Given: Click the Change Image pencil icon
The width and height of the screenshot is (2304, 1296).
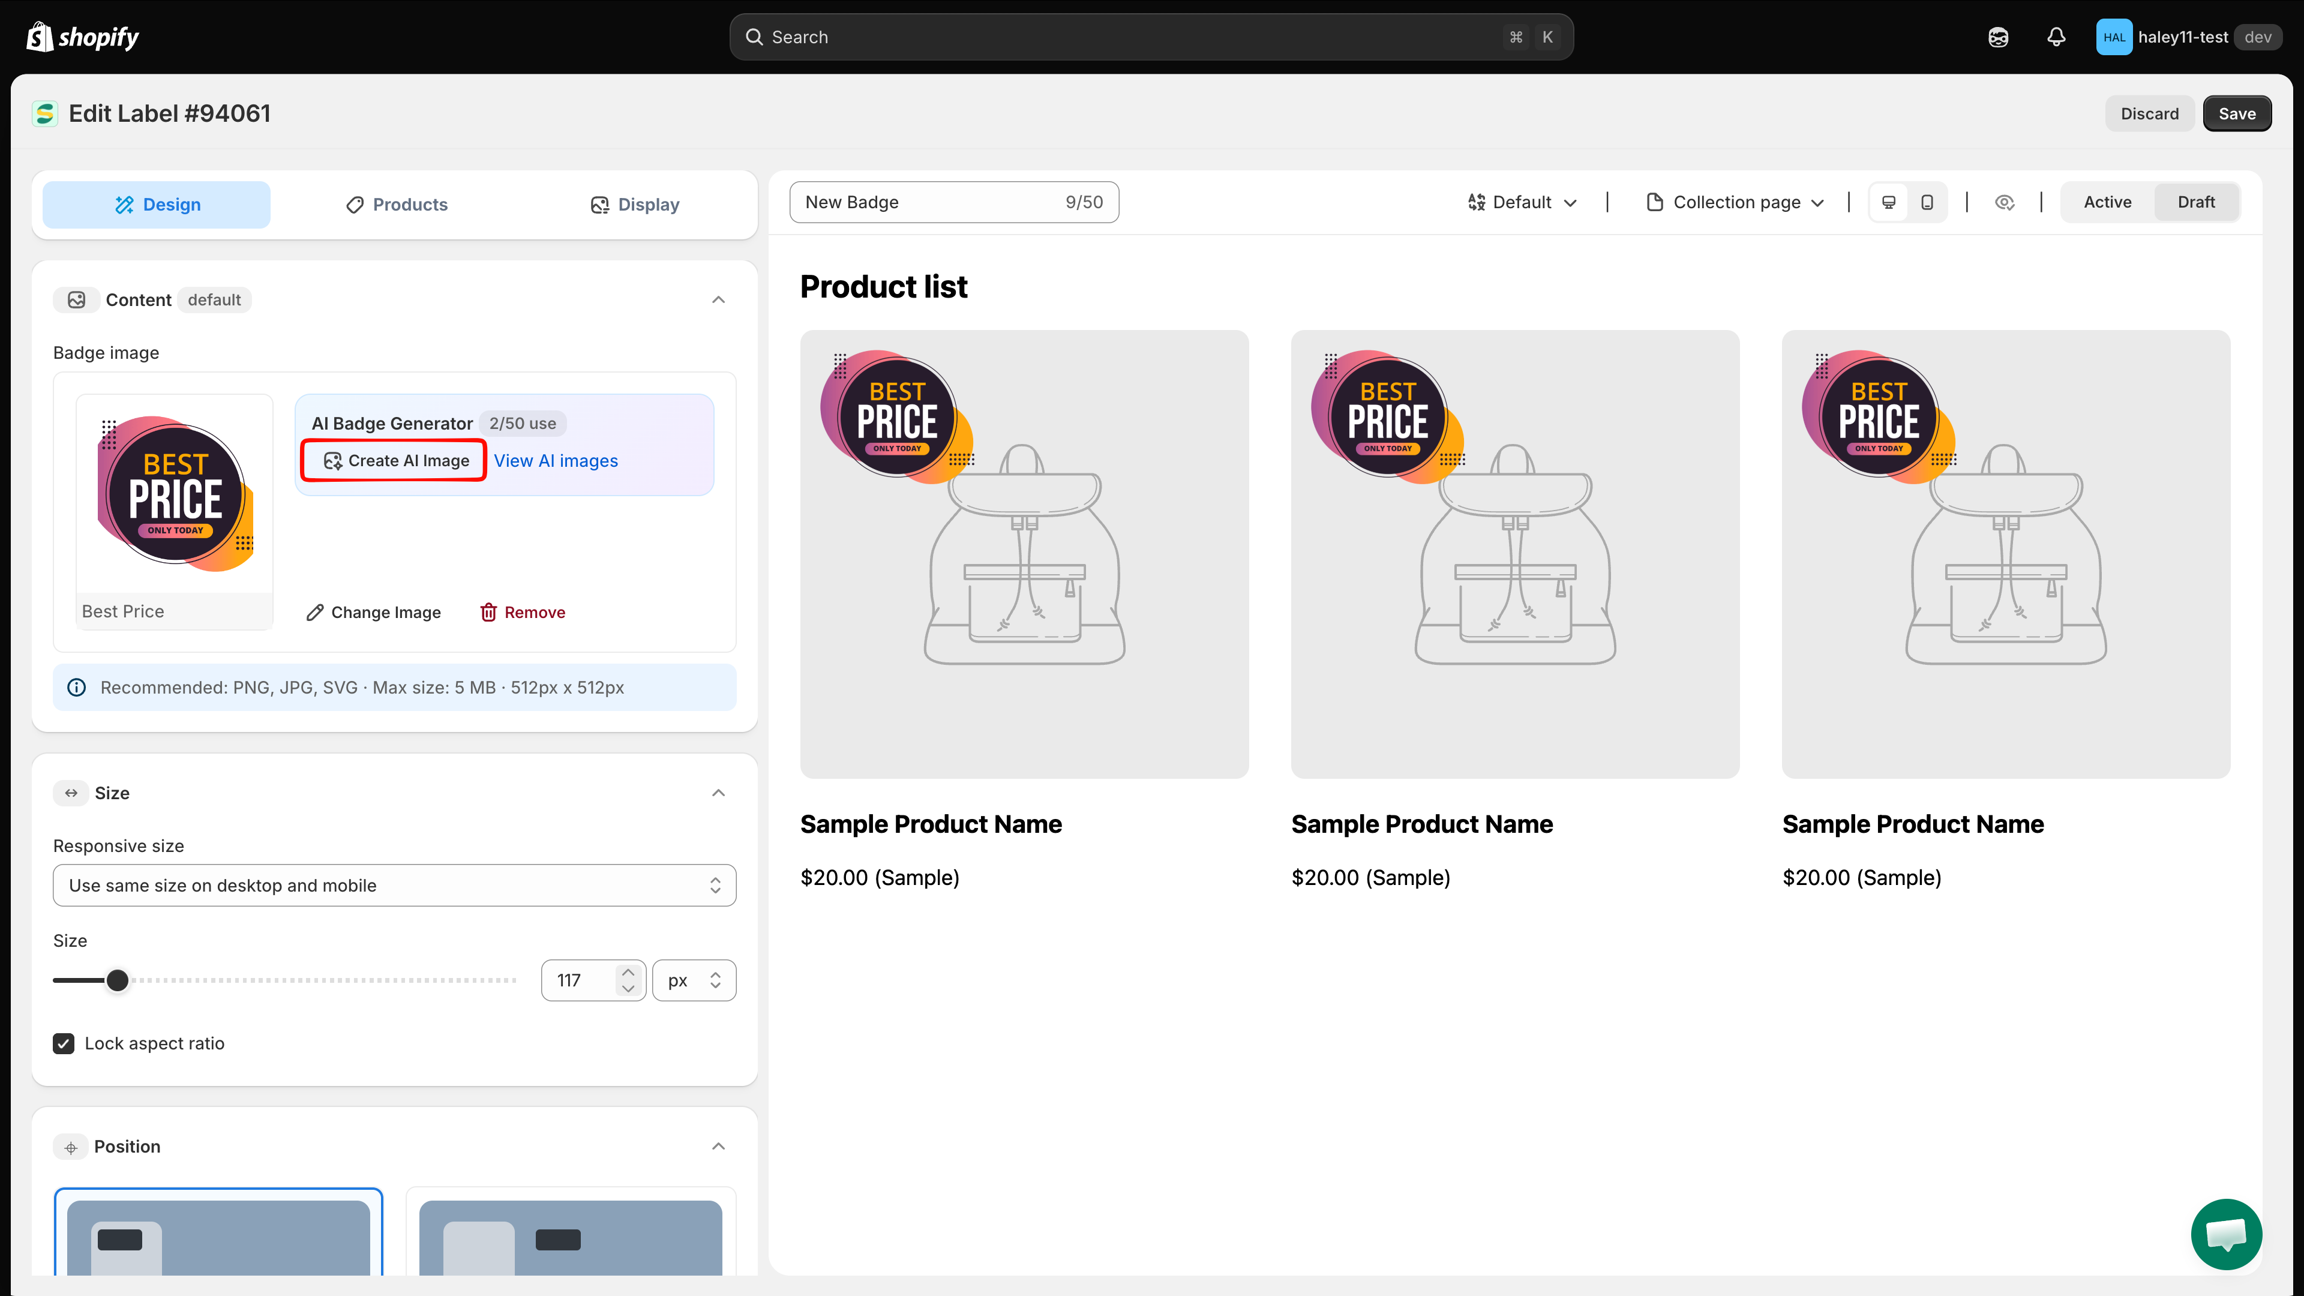Looking at the screenshot, I should 315,612.
